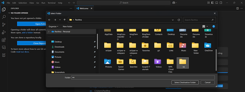Open Explorer more actions ellipsis
The width and height of the screenshot is (245, 92).
[71, 8]
